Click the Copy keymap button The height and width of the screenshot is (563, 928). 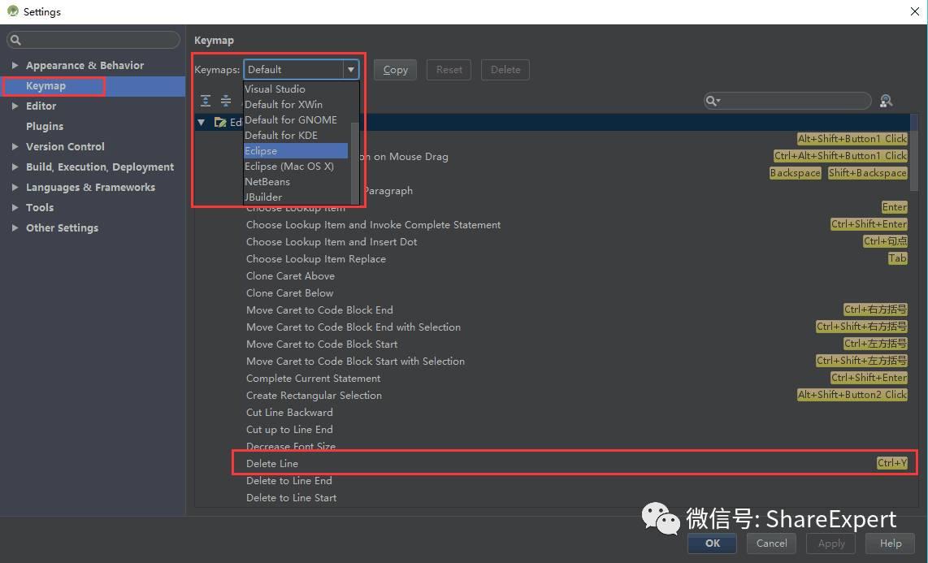coord(396,70)
